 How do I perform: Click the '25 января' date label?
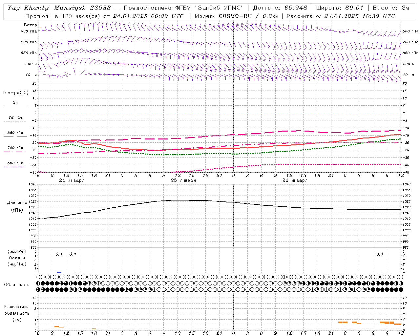pos(183,180)
